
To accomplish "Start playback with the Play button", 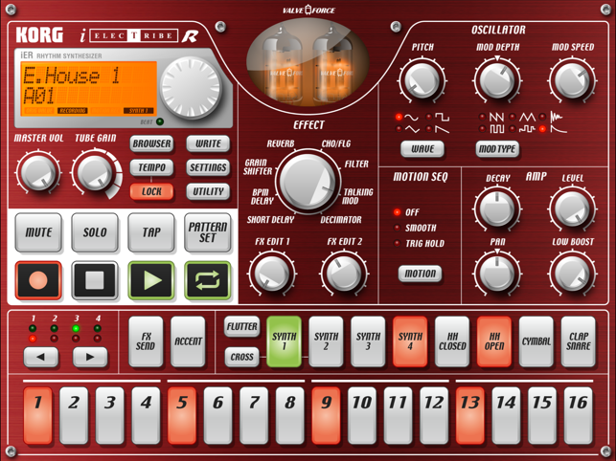I will click(151, 280).
